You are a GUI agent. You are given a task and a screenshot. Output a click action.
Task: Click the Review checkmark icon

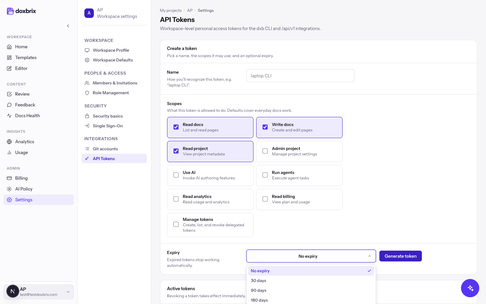pos(9,94)
